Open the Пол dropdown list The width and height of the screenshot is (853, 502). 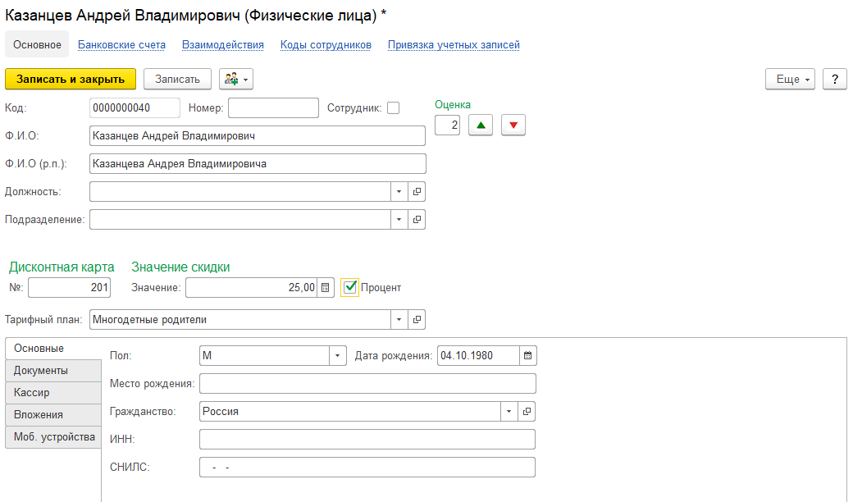338,356
